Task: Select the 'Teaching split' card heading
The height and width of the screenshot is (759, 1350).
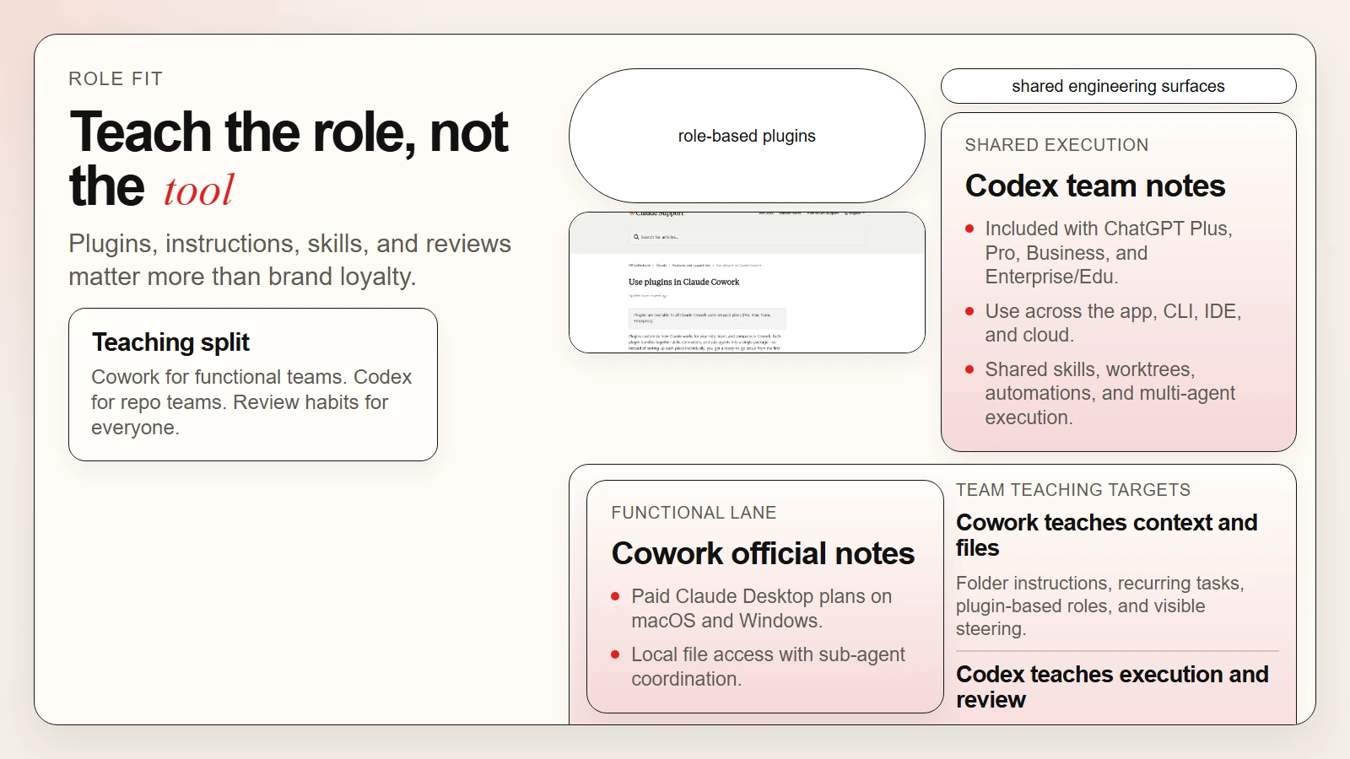Action: (x=170, y=342)
